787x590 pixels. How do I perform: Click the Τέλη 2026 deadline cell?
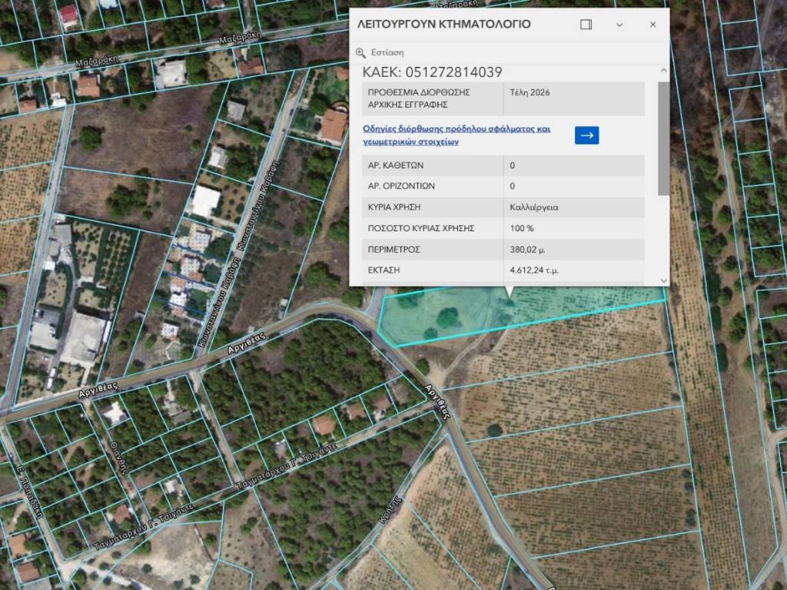coord(530,92)
